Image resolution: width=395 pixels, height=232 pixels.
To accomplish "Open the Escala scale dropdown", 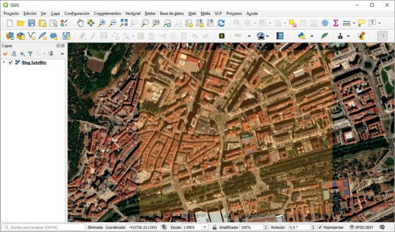I will tap(205, 227).
